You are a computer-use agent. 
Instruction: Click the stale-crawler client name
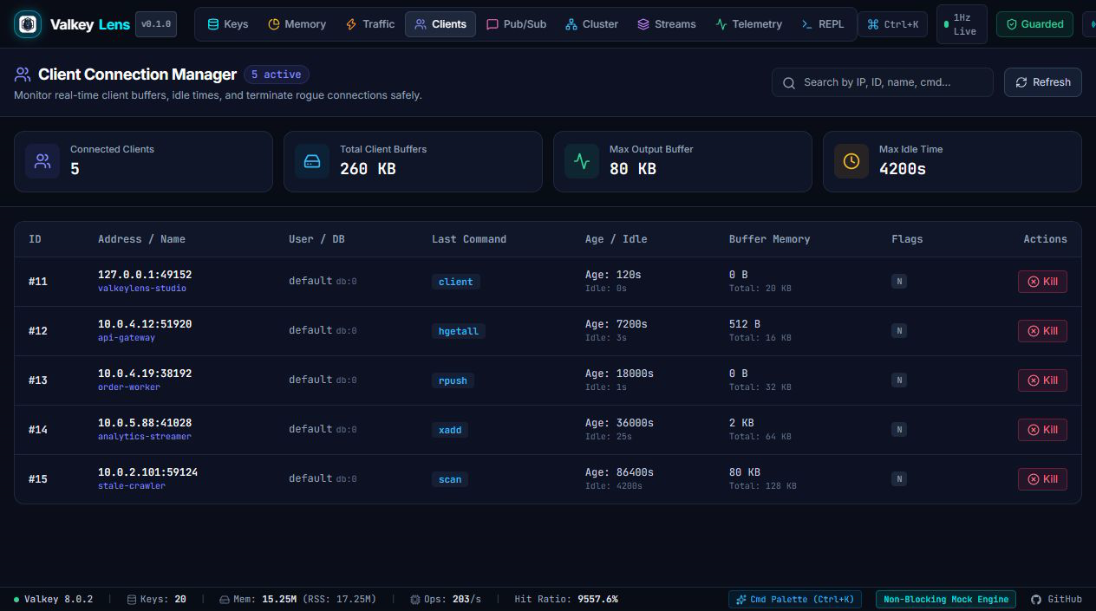point(132,486)
